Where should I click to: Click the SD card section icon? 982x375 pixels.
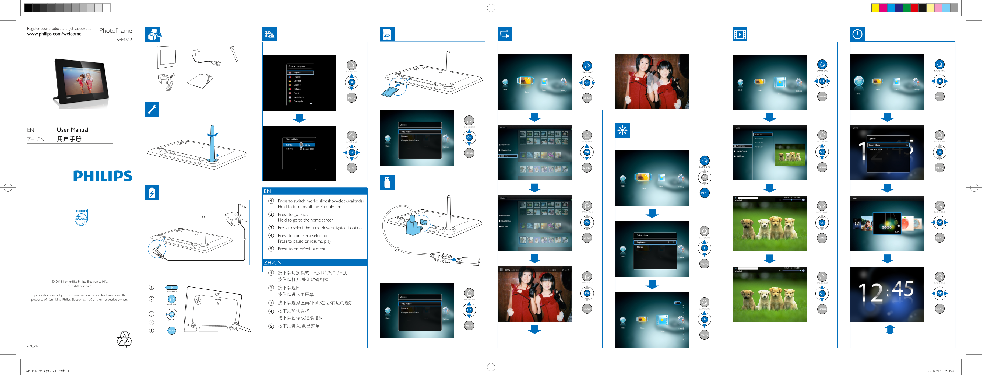point(387,34)
